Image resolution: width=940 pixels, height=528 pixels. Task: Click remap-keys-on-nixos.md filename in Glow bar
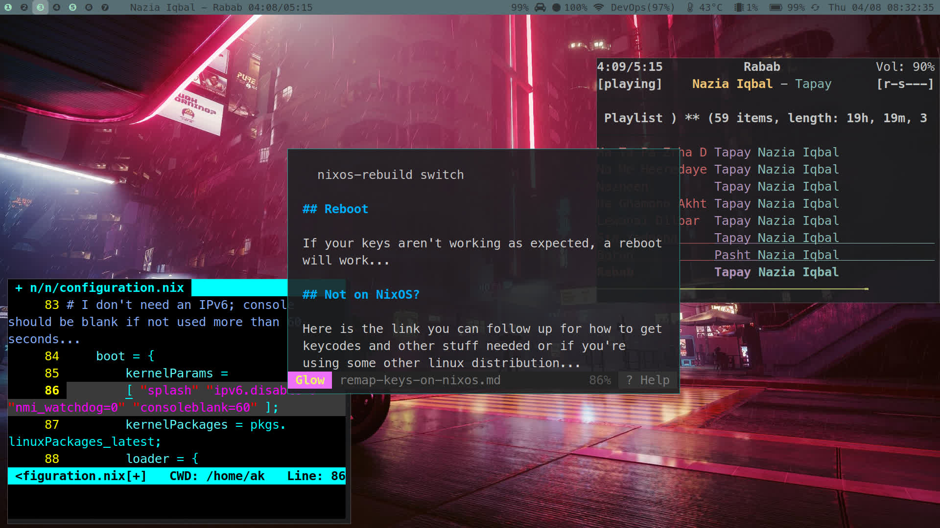420,380
